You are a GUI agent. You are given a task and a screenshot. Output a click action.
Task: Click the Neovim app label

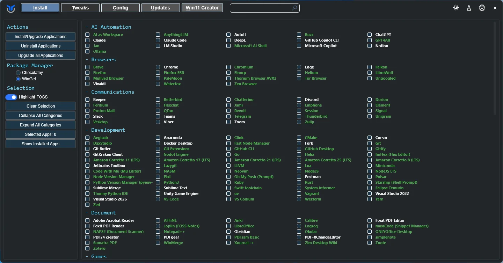241,171
